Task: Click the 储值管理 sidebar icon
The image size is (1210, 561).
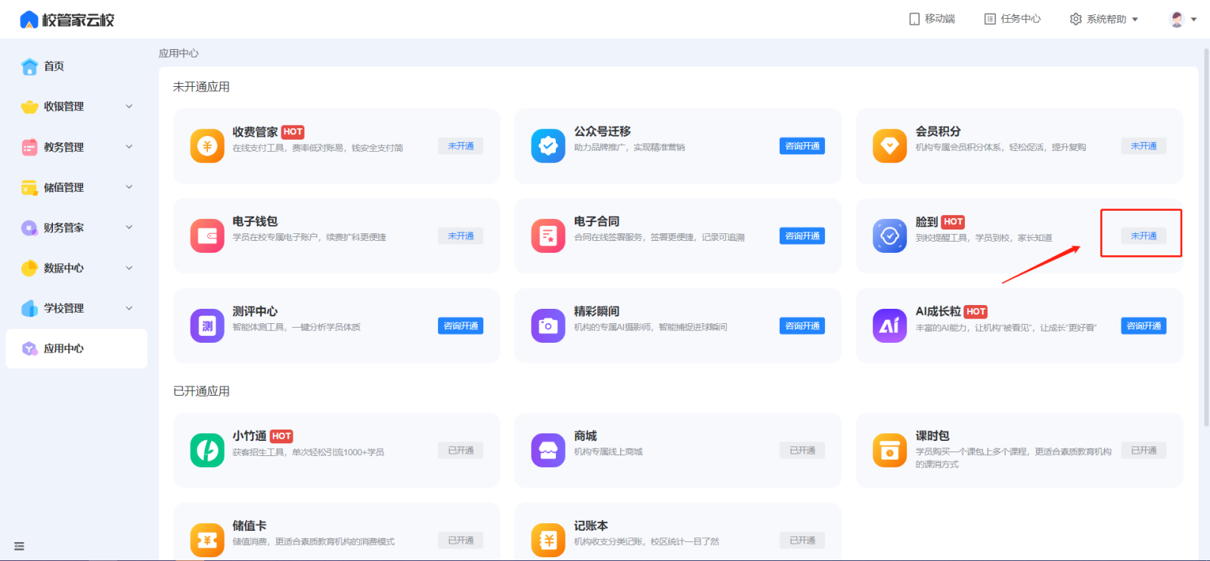Action: pos(29,187)
